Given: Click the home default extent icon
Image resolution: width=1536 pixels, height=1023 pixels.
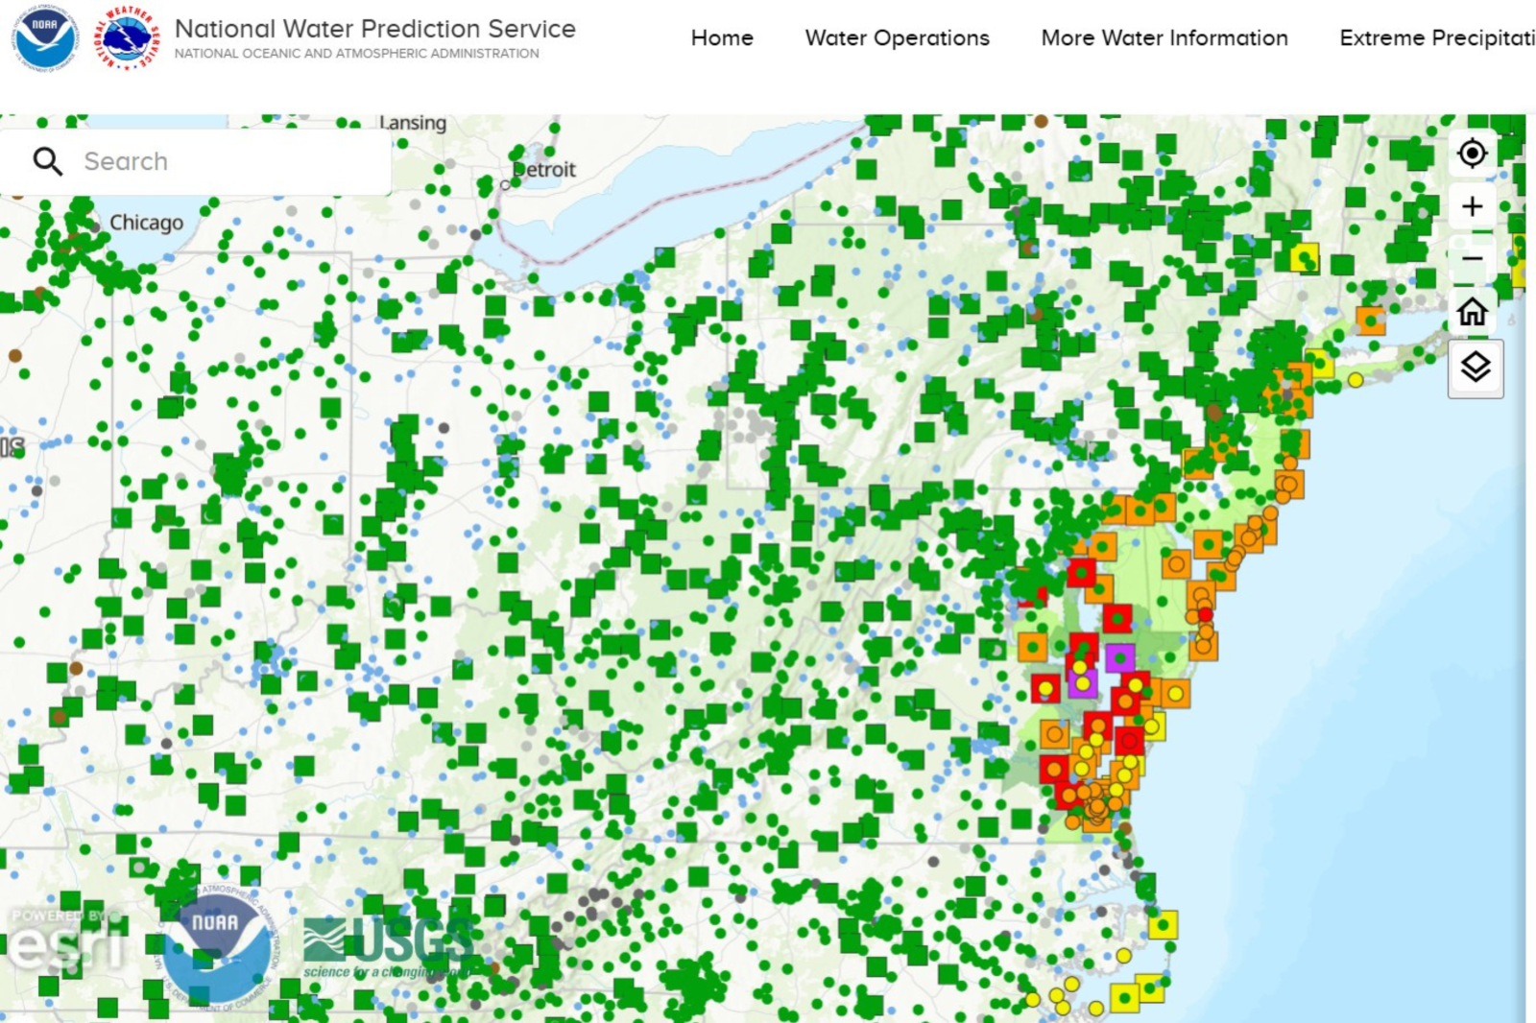Looking at the screenshot, I should pos(1474,313).
